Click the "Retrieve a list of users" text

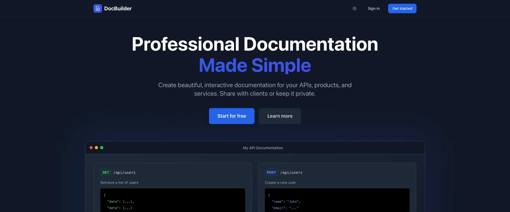tap(119, 183)
